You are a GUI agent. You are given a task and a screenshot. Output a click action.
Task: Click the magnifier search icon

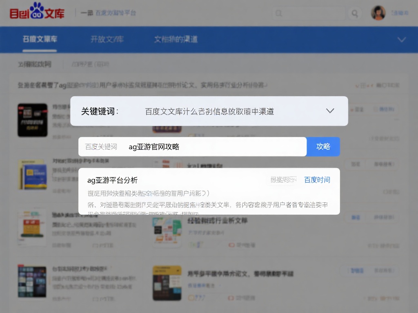point(355,13)
